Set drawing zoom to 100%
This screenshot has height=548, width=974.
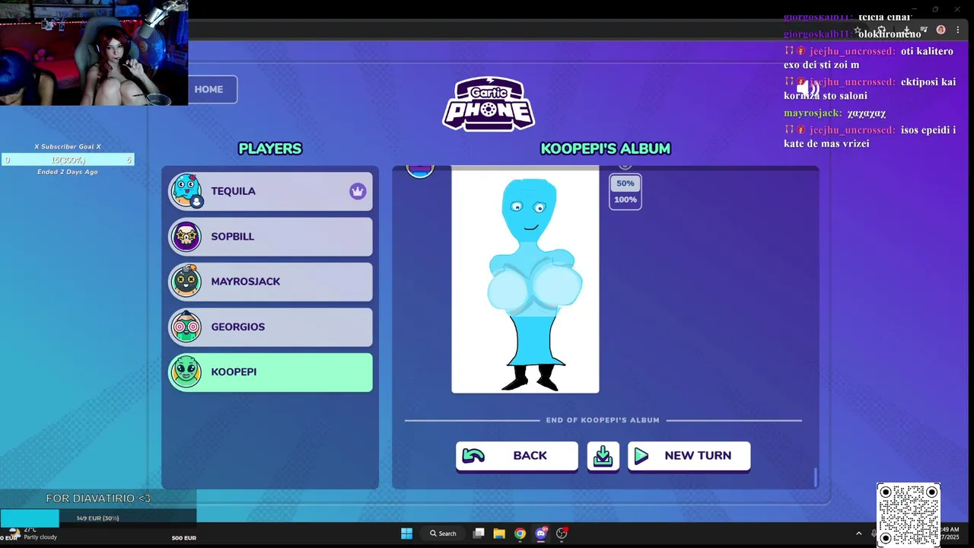625,199
